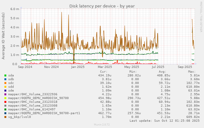Click the 'Max:' column header

click(x=192, y=72)
